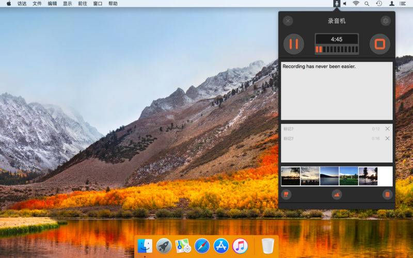Open the user account menu bar icon
The width and height of the screenshot is (413, 258).
[392, 4]
